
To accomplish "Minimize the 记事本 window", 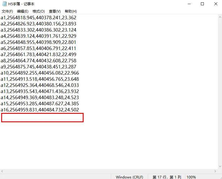I will coord(189,4).
